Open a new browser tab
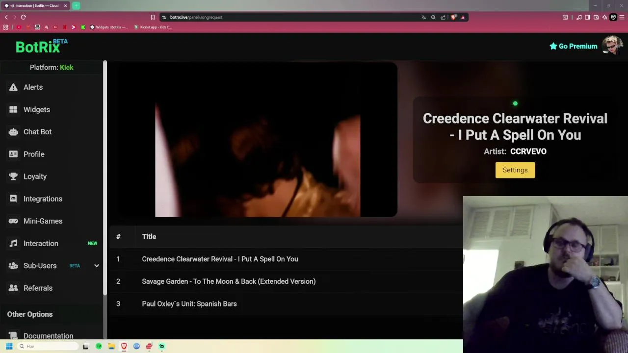The image size is (628, 353). click(76, 5)
